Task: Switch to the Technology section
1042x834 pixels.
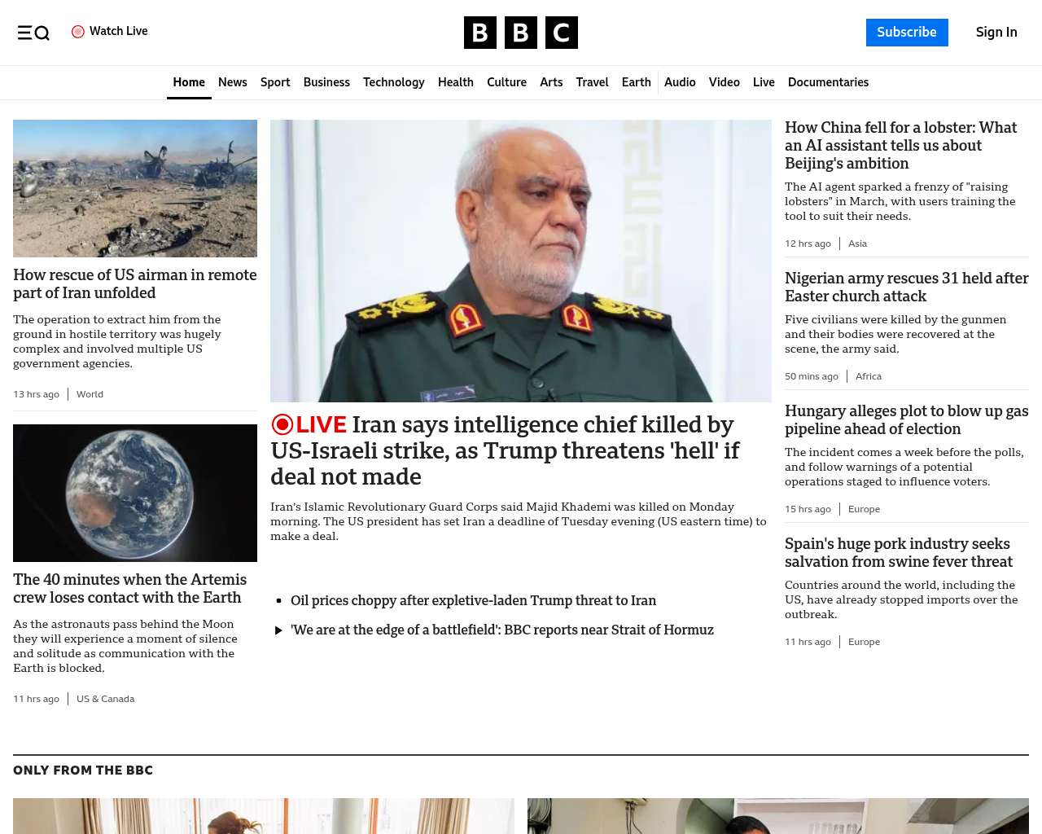Action: (x=394, y=82)
